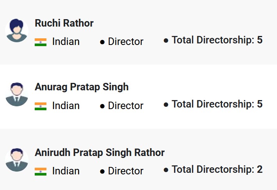Click Anirudh's Total Directorship: 2 text

click(217, 169)
